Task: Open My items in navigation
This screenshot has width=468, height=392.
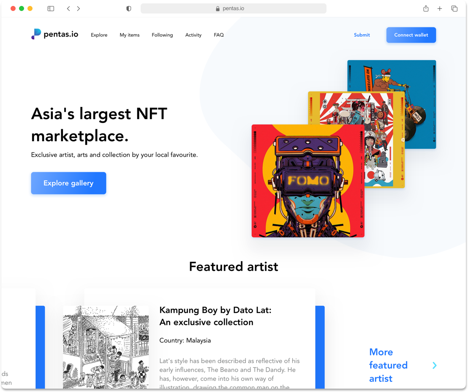Action: coord(130,35)
